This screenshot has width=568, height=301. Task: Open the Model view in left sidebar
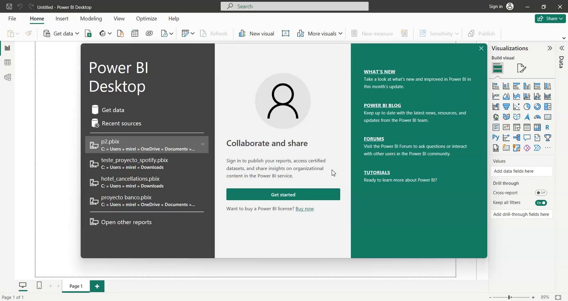pyautogui.click(x=7, y=77)
